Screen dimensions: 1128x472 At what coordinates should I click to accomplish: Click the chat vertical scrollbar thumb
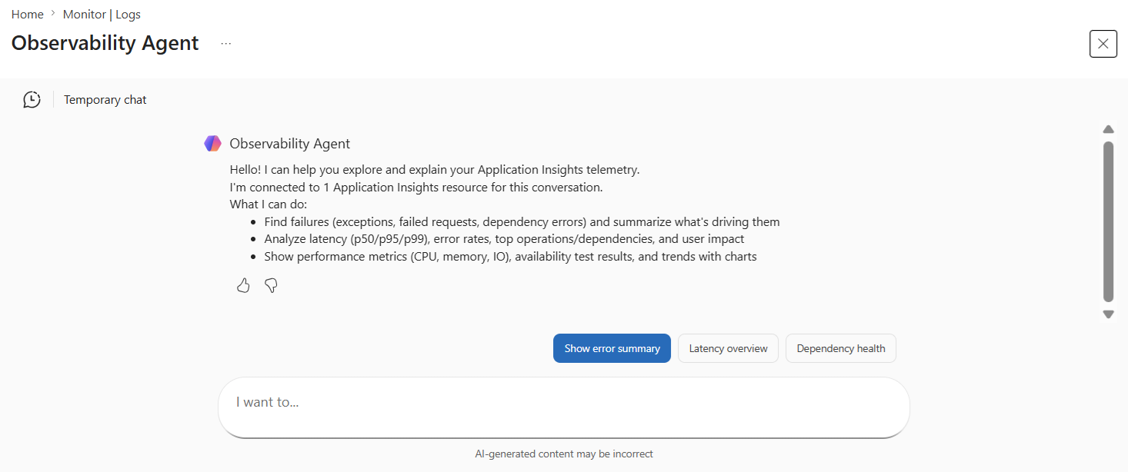(1108, 221)
